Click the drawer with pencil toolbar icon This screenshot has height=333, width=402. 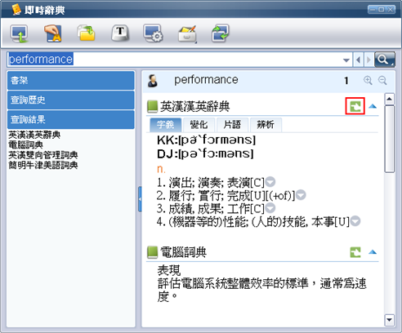(187, 33)
